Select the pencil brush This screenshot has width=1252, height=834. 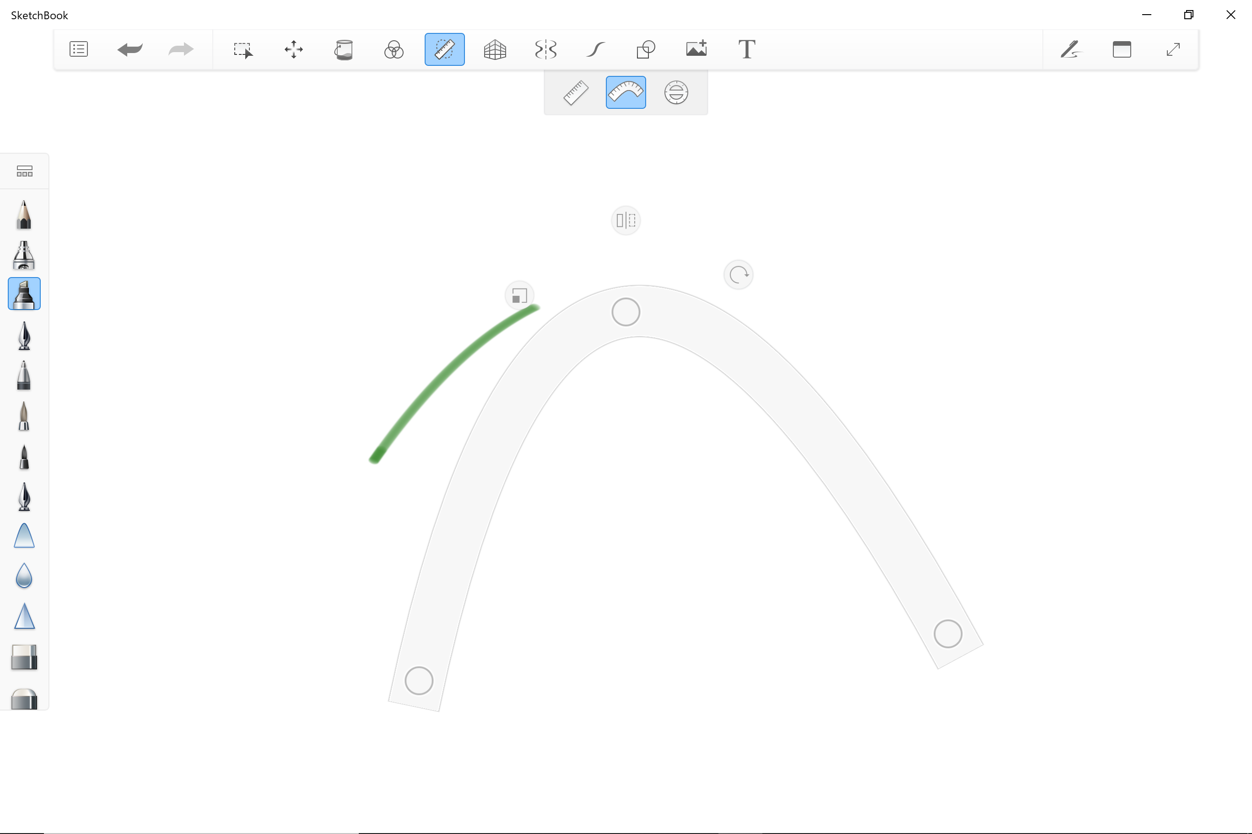tap(24, 215)
